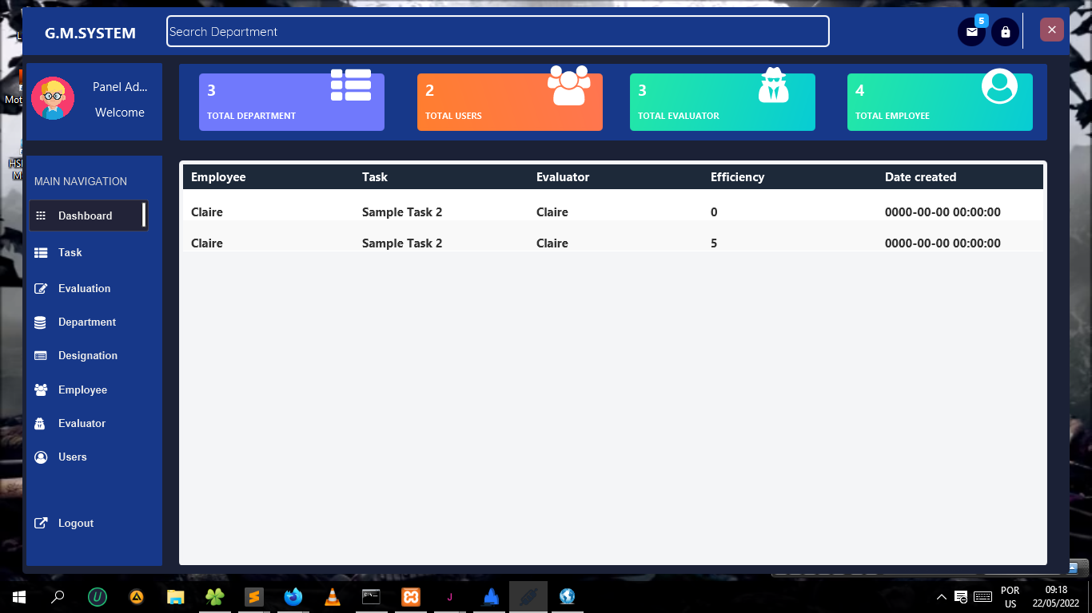Open the Total Department card

pos(292,102)
